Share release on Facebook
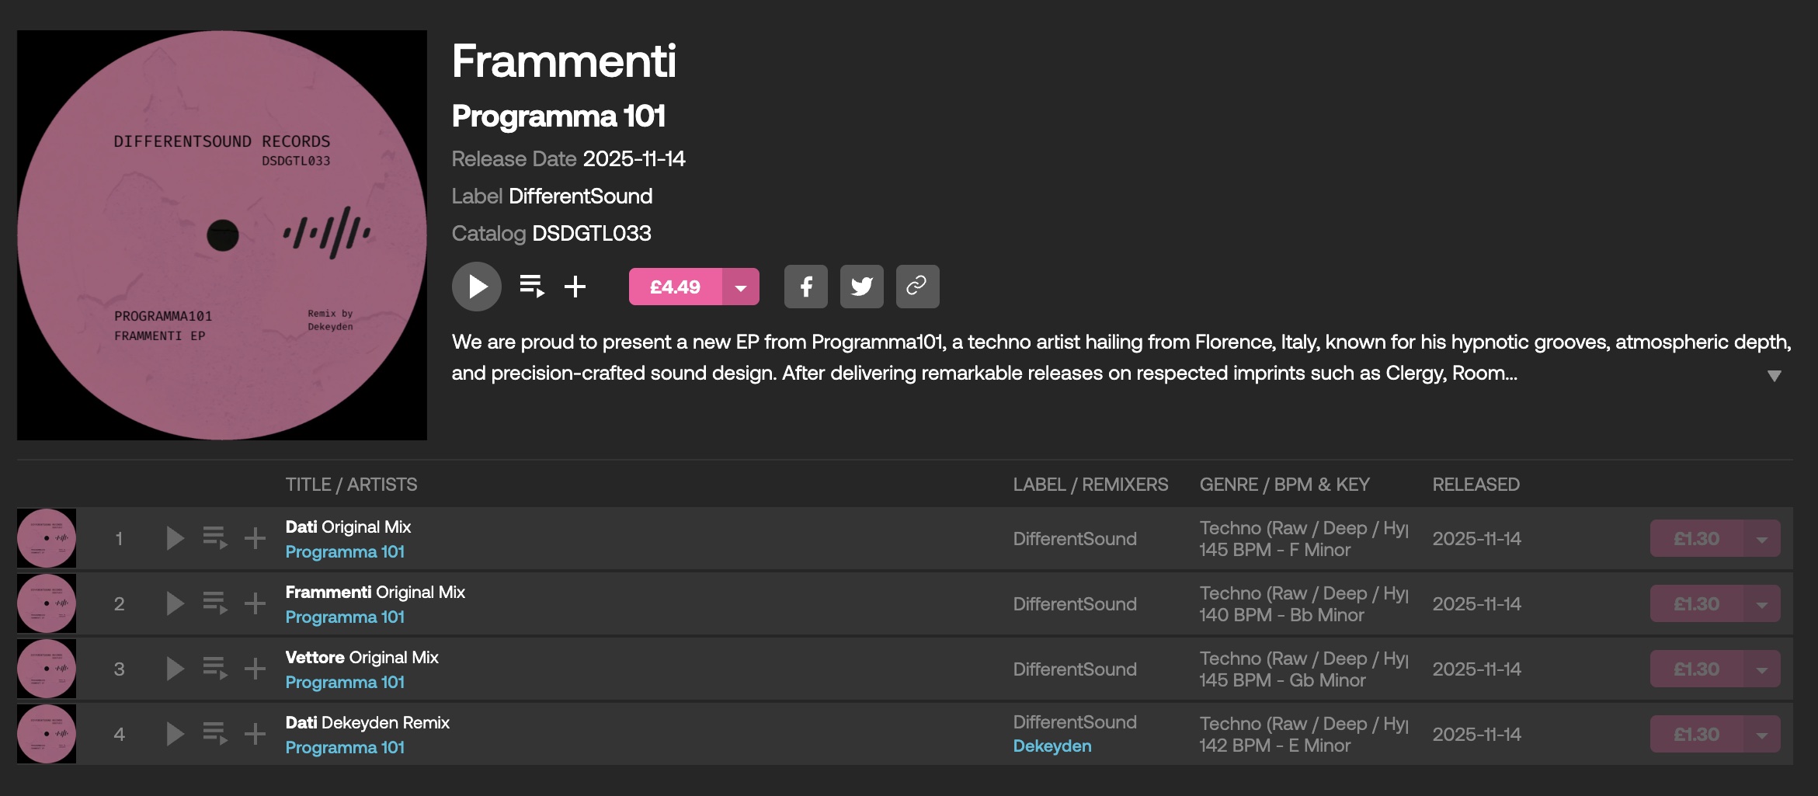 [x=805, y=287]
